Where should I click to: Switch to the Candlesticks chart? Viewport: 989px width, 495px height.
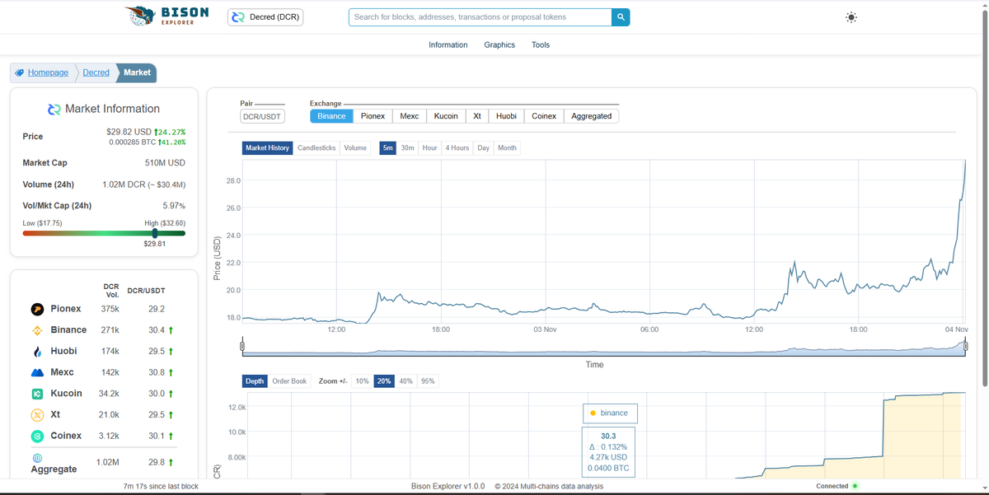click(316, 148)
